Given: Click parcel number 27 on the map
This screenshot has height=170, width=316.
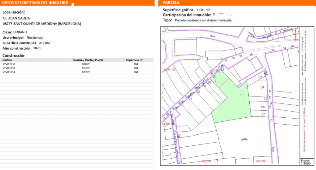Looking at the screenshot, I should (x=190, y=99).
